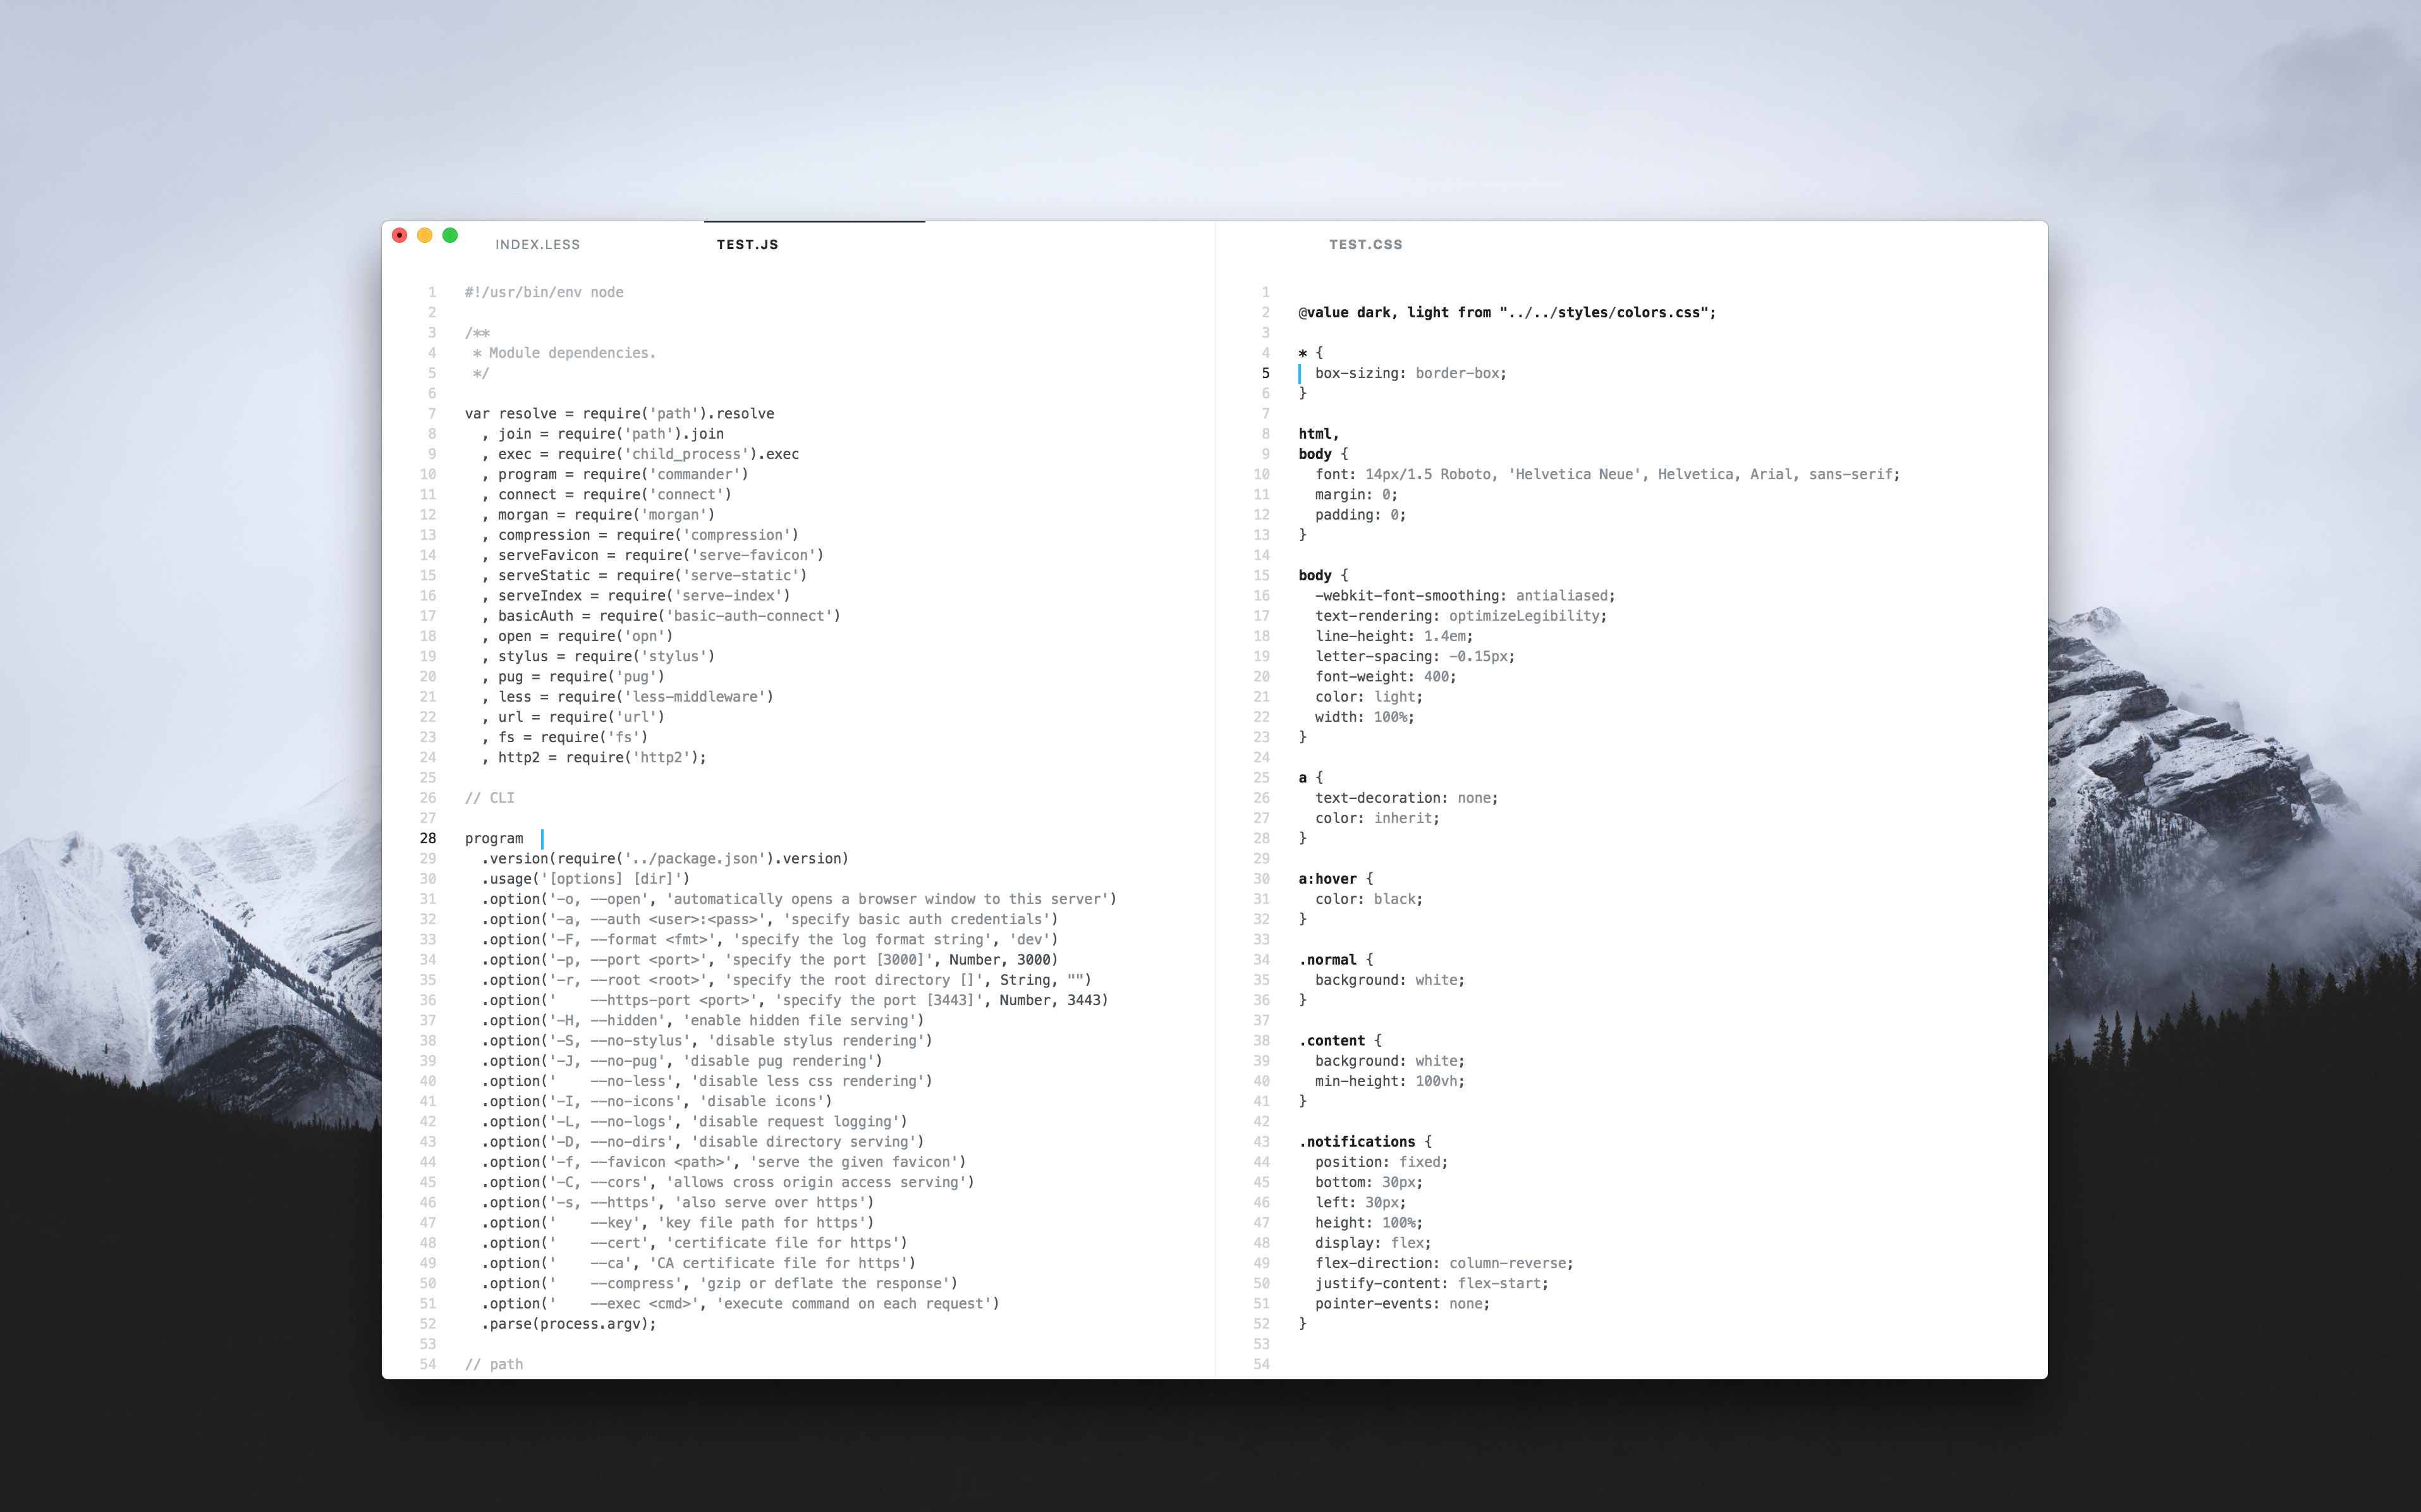This screenshot has height=1512, width=2421.
Task: Click line number 5 in TEST.CSS gutter
Action: [x=1265, y=373]
